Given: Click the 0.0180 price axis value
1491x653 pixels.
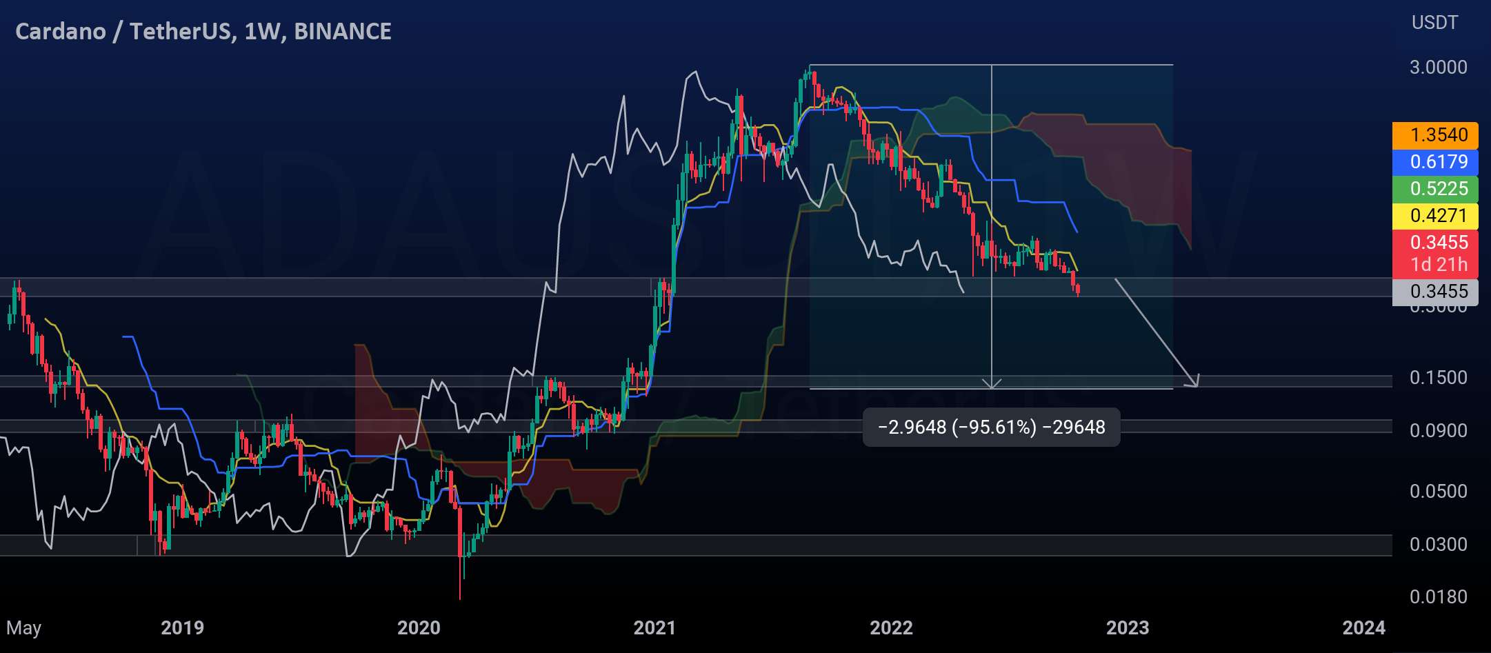Looking at the screenshot, I should [1438, 597].
